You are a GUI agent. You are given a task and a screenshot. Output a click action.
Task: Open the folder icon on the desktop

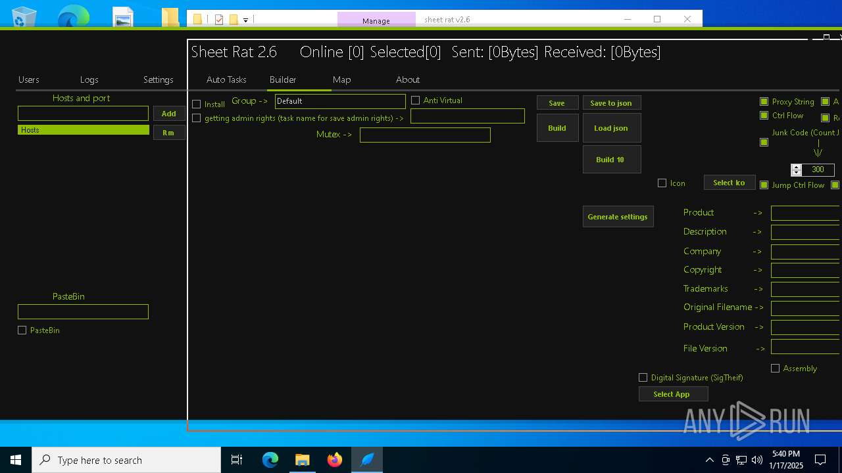click(x=170, y=17)
